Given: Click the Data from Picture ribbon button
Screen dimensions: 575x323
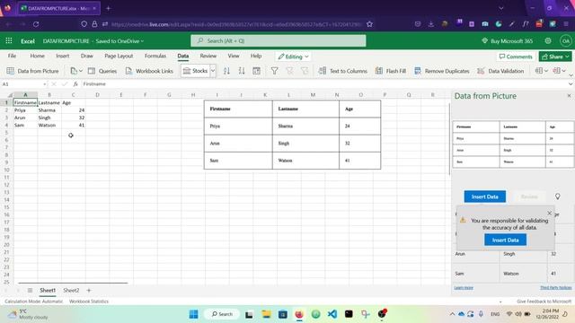Looking at the screenshot, I should tap(33, 71).
